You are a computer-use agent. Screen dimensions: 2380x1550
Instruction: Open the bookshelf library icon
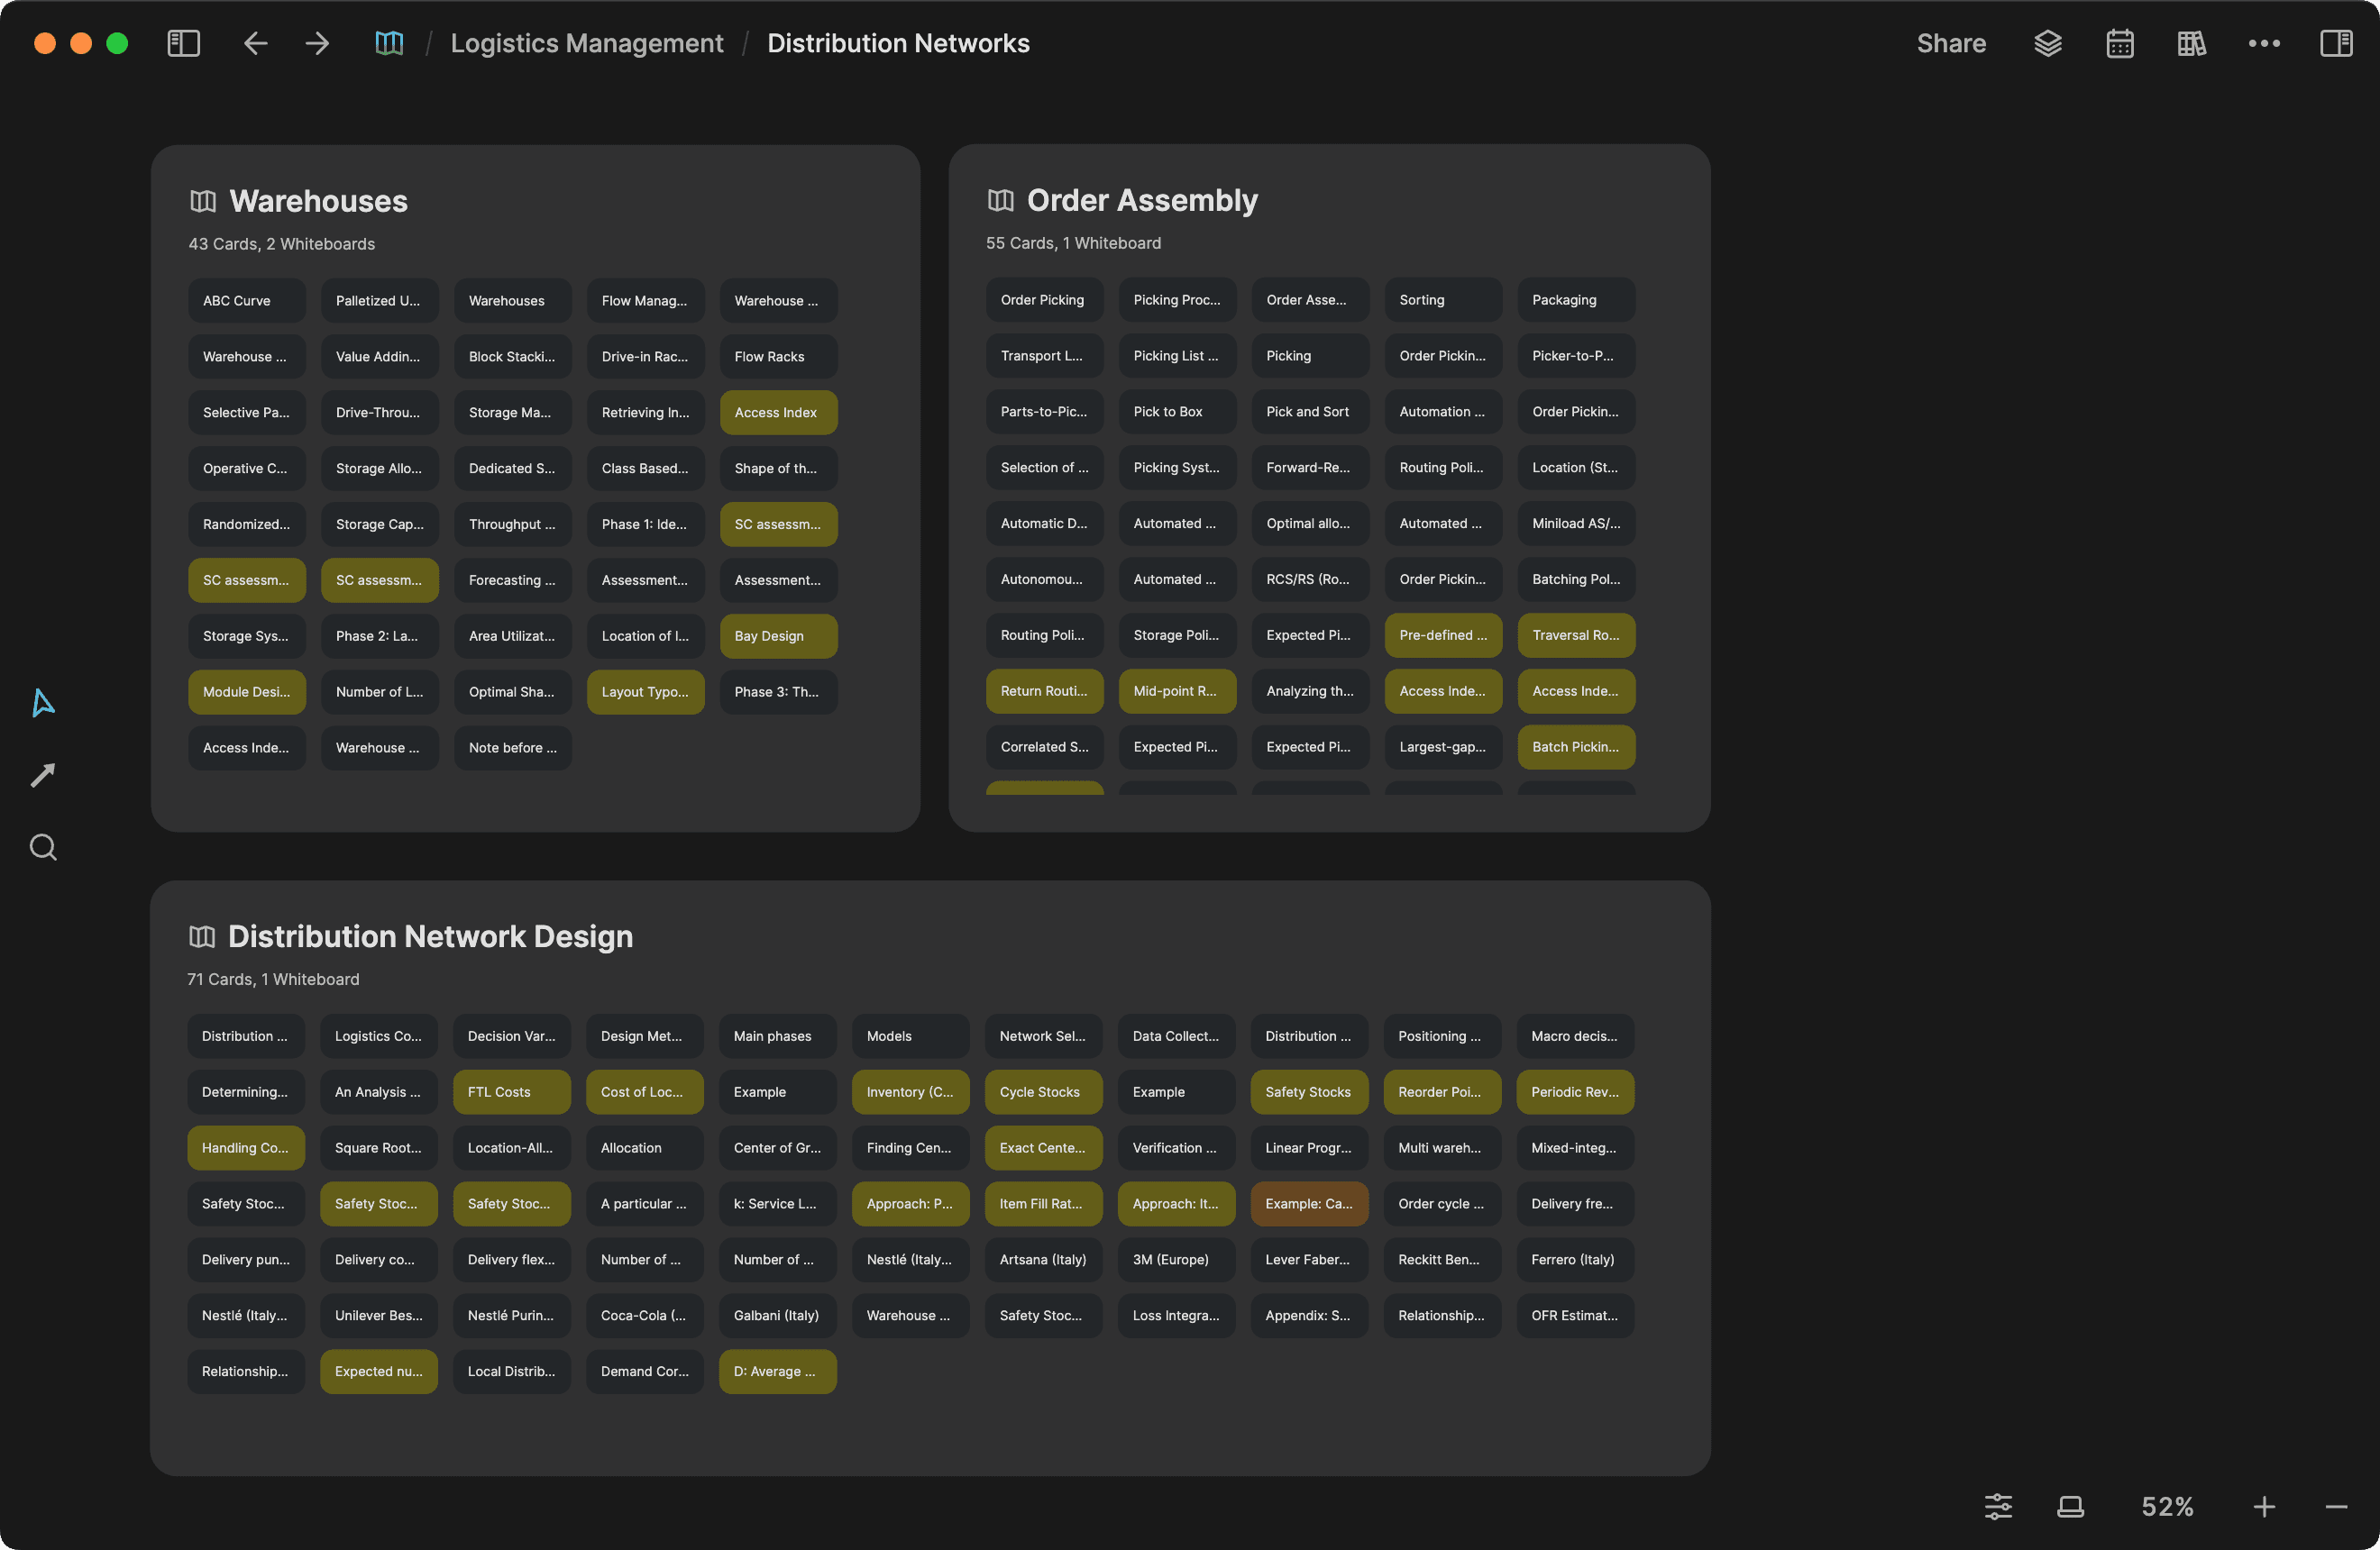(2191, 43)
